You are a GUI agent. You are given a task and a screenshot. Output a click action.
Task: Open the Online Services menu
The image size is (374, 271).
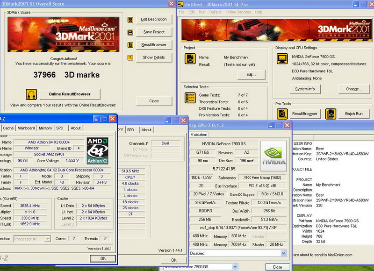click(x=238, y=12)
